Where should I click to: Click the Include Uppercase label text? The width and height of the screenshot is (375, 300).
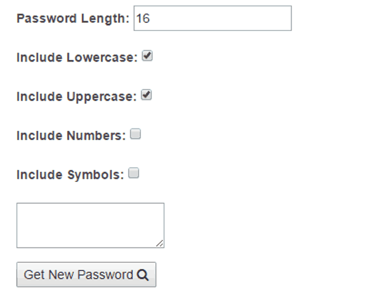pos(77,96)
